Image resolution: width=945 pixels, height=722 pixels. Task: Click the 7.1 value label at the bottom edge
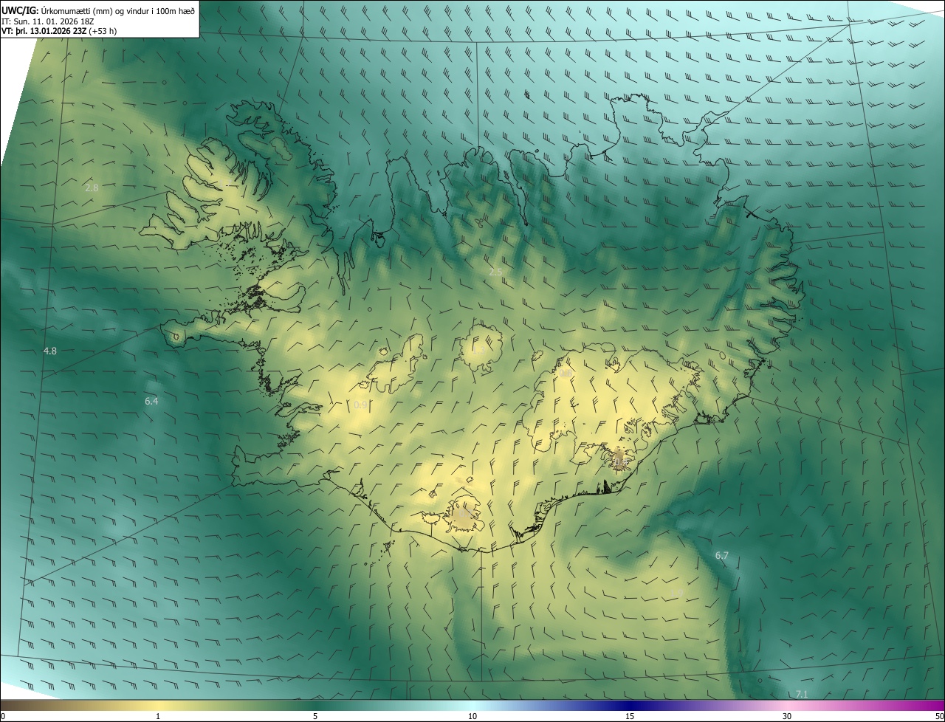pyautogui.click(x=802, y=694)
